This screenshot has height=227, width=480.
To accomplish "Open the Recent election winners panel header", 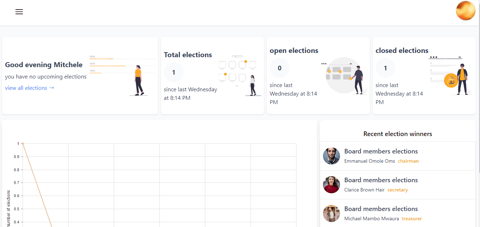I will [x=398, y=134].
